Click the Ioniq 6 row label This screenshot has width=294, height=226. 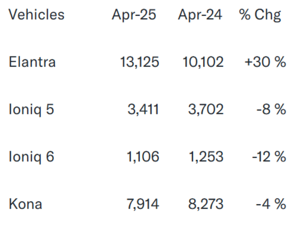click(x=31, y=156)
